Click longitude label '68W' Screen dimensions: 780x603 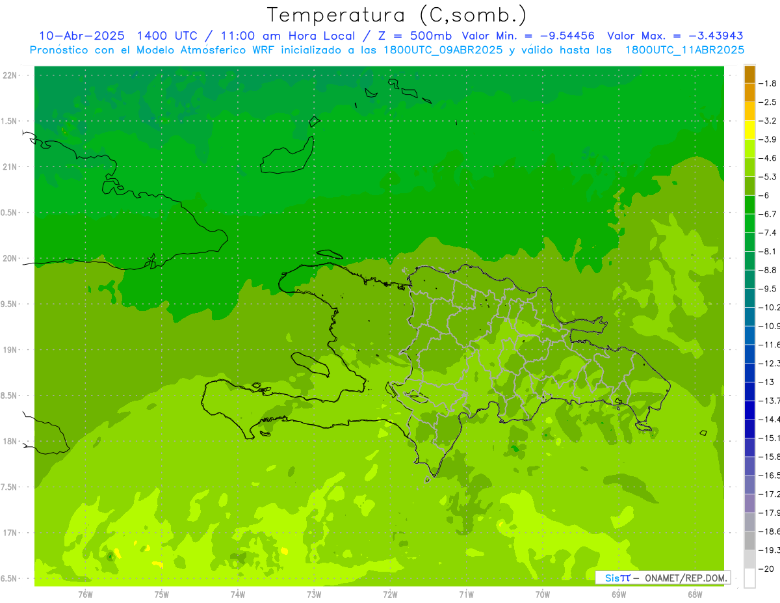(x=695, y=594)
